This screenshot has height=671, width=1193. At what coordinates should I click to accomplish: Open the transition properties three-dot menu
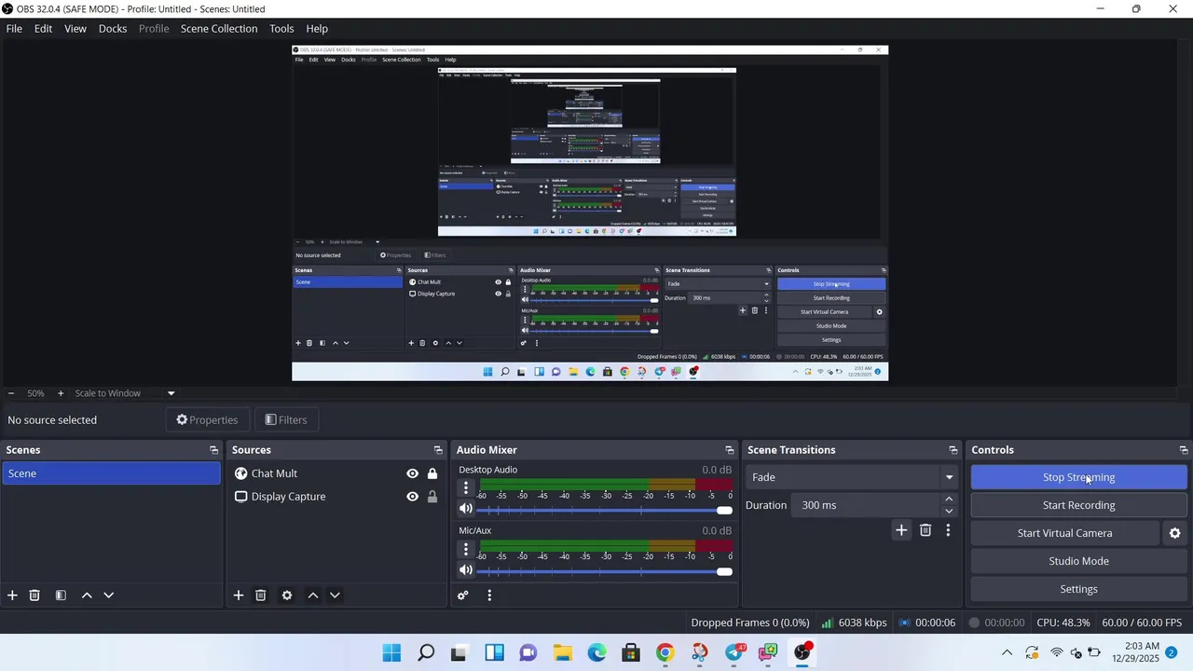coord(948,530)
